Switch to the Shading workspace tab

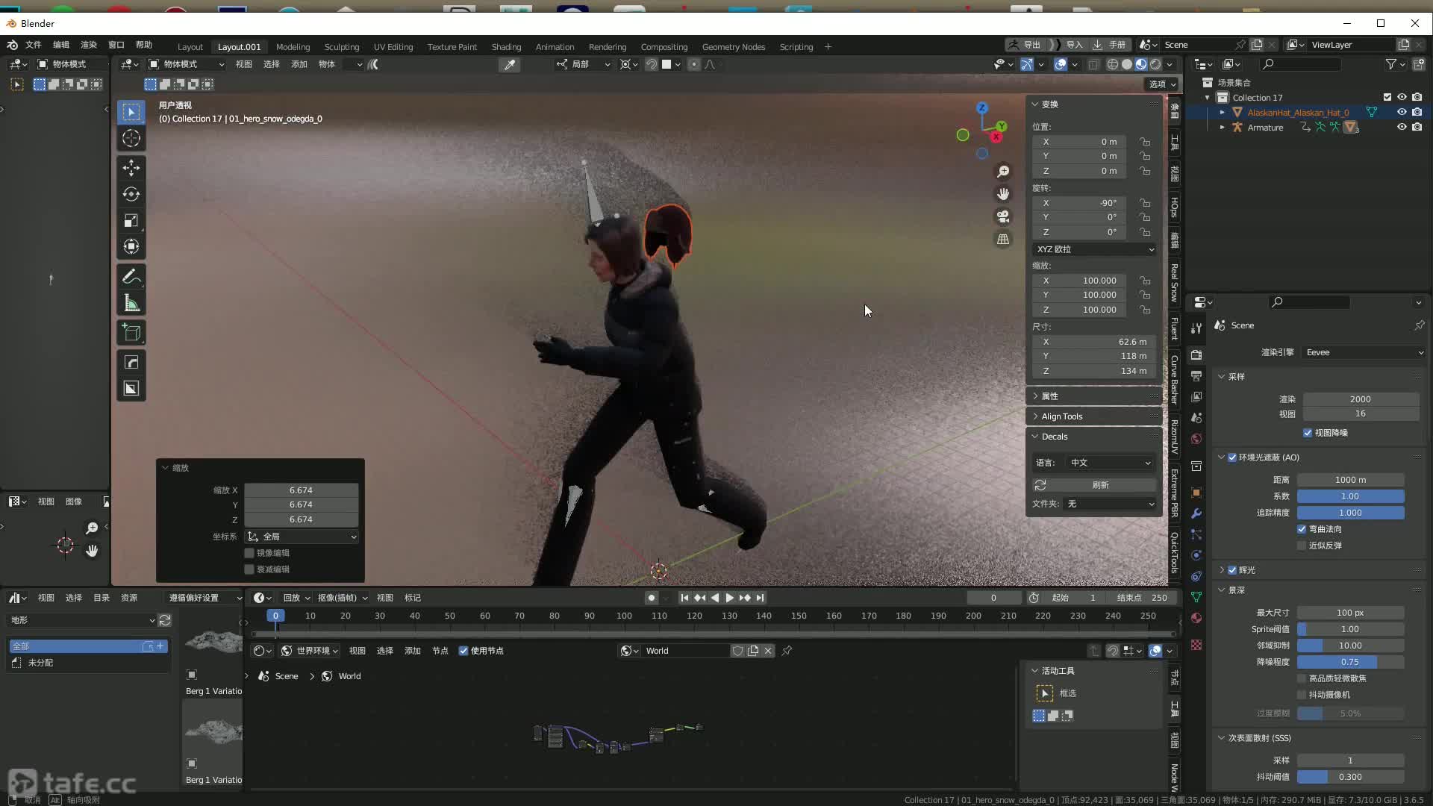506,46
